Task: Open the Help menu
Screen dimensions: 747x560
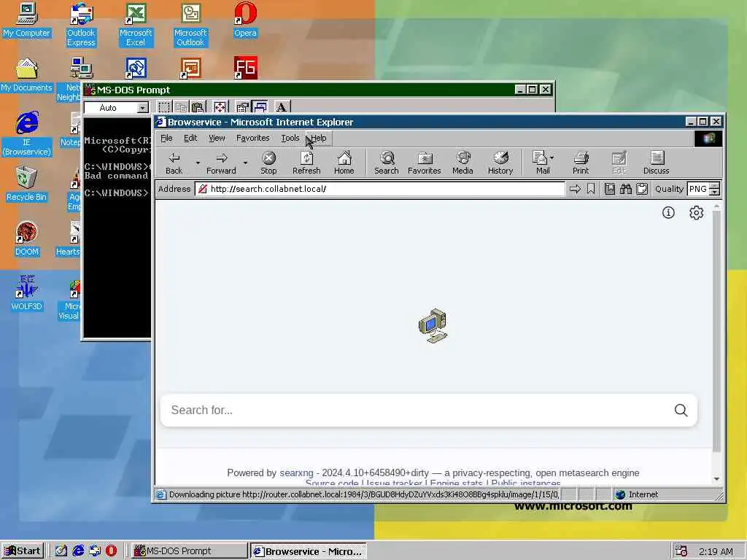Action: coord(319,138)
